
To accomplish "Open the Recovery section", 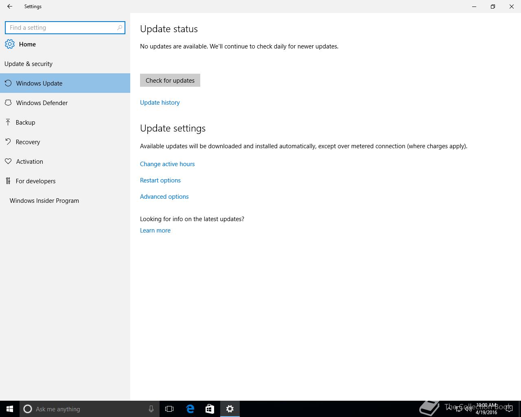I will tap(65, 142).
